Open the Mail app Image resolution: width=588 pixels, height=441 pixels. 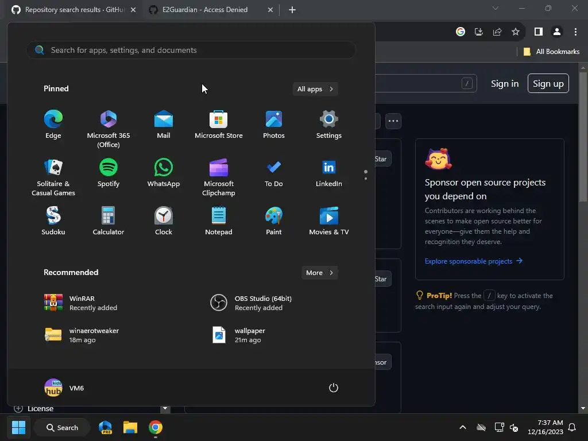pos(164,125)
